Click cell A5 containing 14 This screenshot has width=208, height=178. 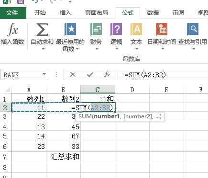pos(29,136)
